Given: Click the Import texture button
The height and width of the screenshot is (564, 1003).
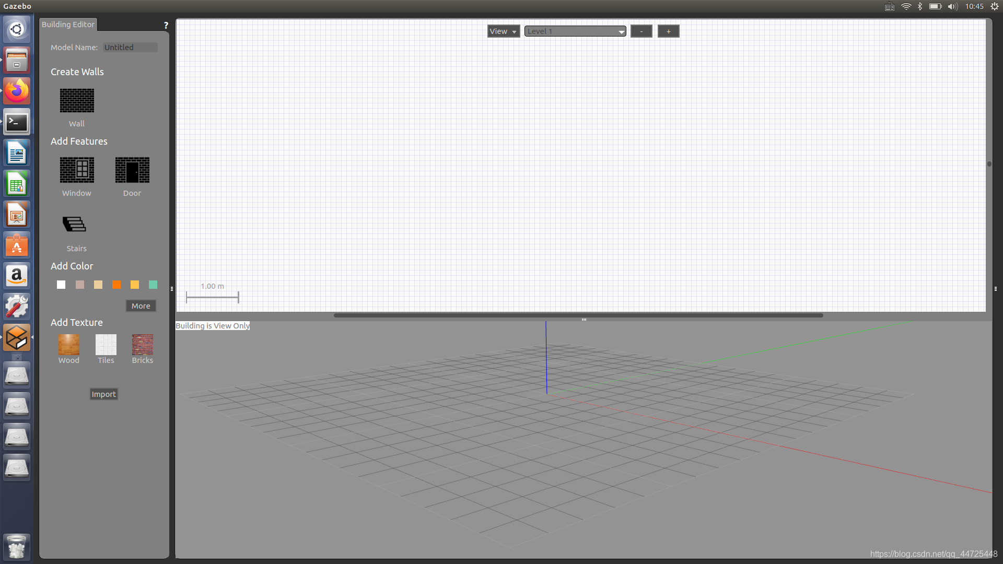Looking at the screenshot, I should tap(103, 394).
